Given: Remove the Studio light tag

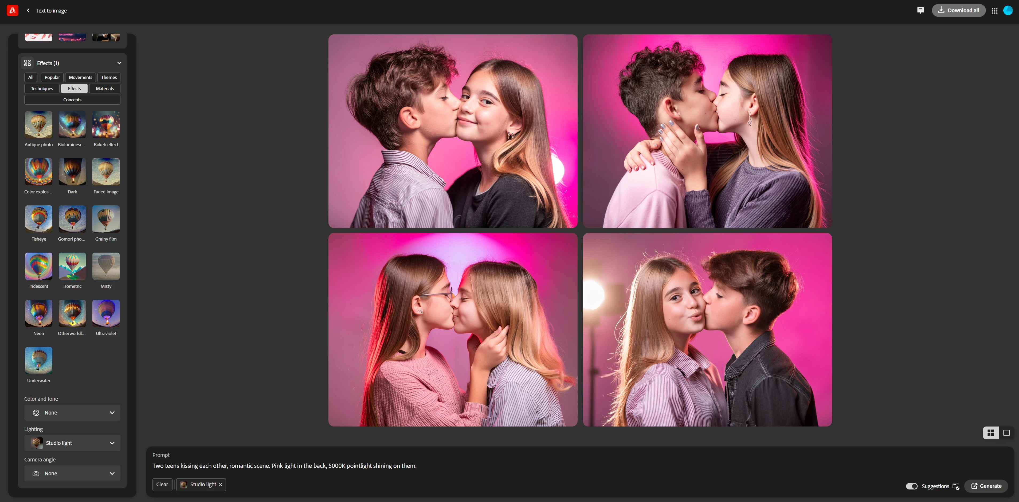Looking at the screenshot, I should pyautogui.click(x=221, y=485).
